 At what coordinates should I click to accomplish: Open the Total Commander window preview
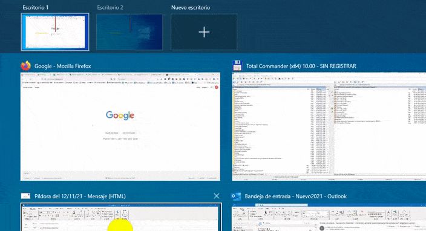point(329,126)
